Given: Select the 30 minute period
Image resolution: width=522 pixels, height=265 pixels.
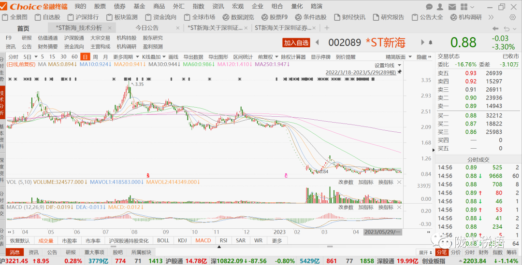Looking at the screenshot, I should click(x=64, y=57).
